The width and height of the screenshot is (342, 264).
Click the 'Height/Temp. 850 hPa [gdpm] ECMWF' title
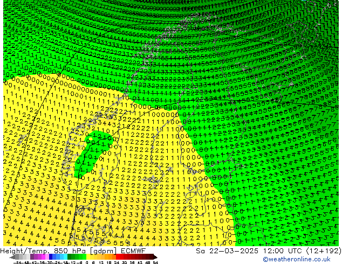[73, 251]
